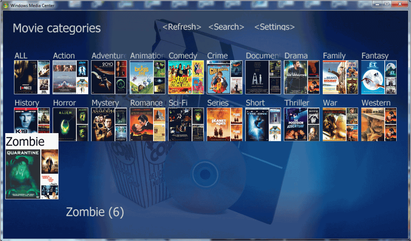
Task: Choose the Thriller category with Poseidon Adventure poster
Action: click(x=301, y=124)
